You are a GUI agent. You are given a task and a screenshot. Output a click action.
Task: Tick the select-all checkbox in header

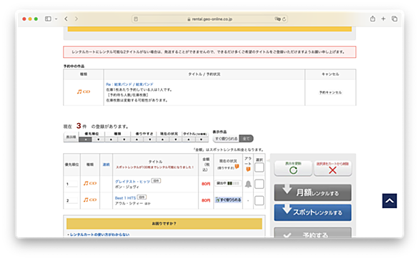click(260, 167)
